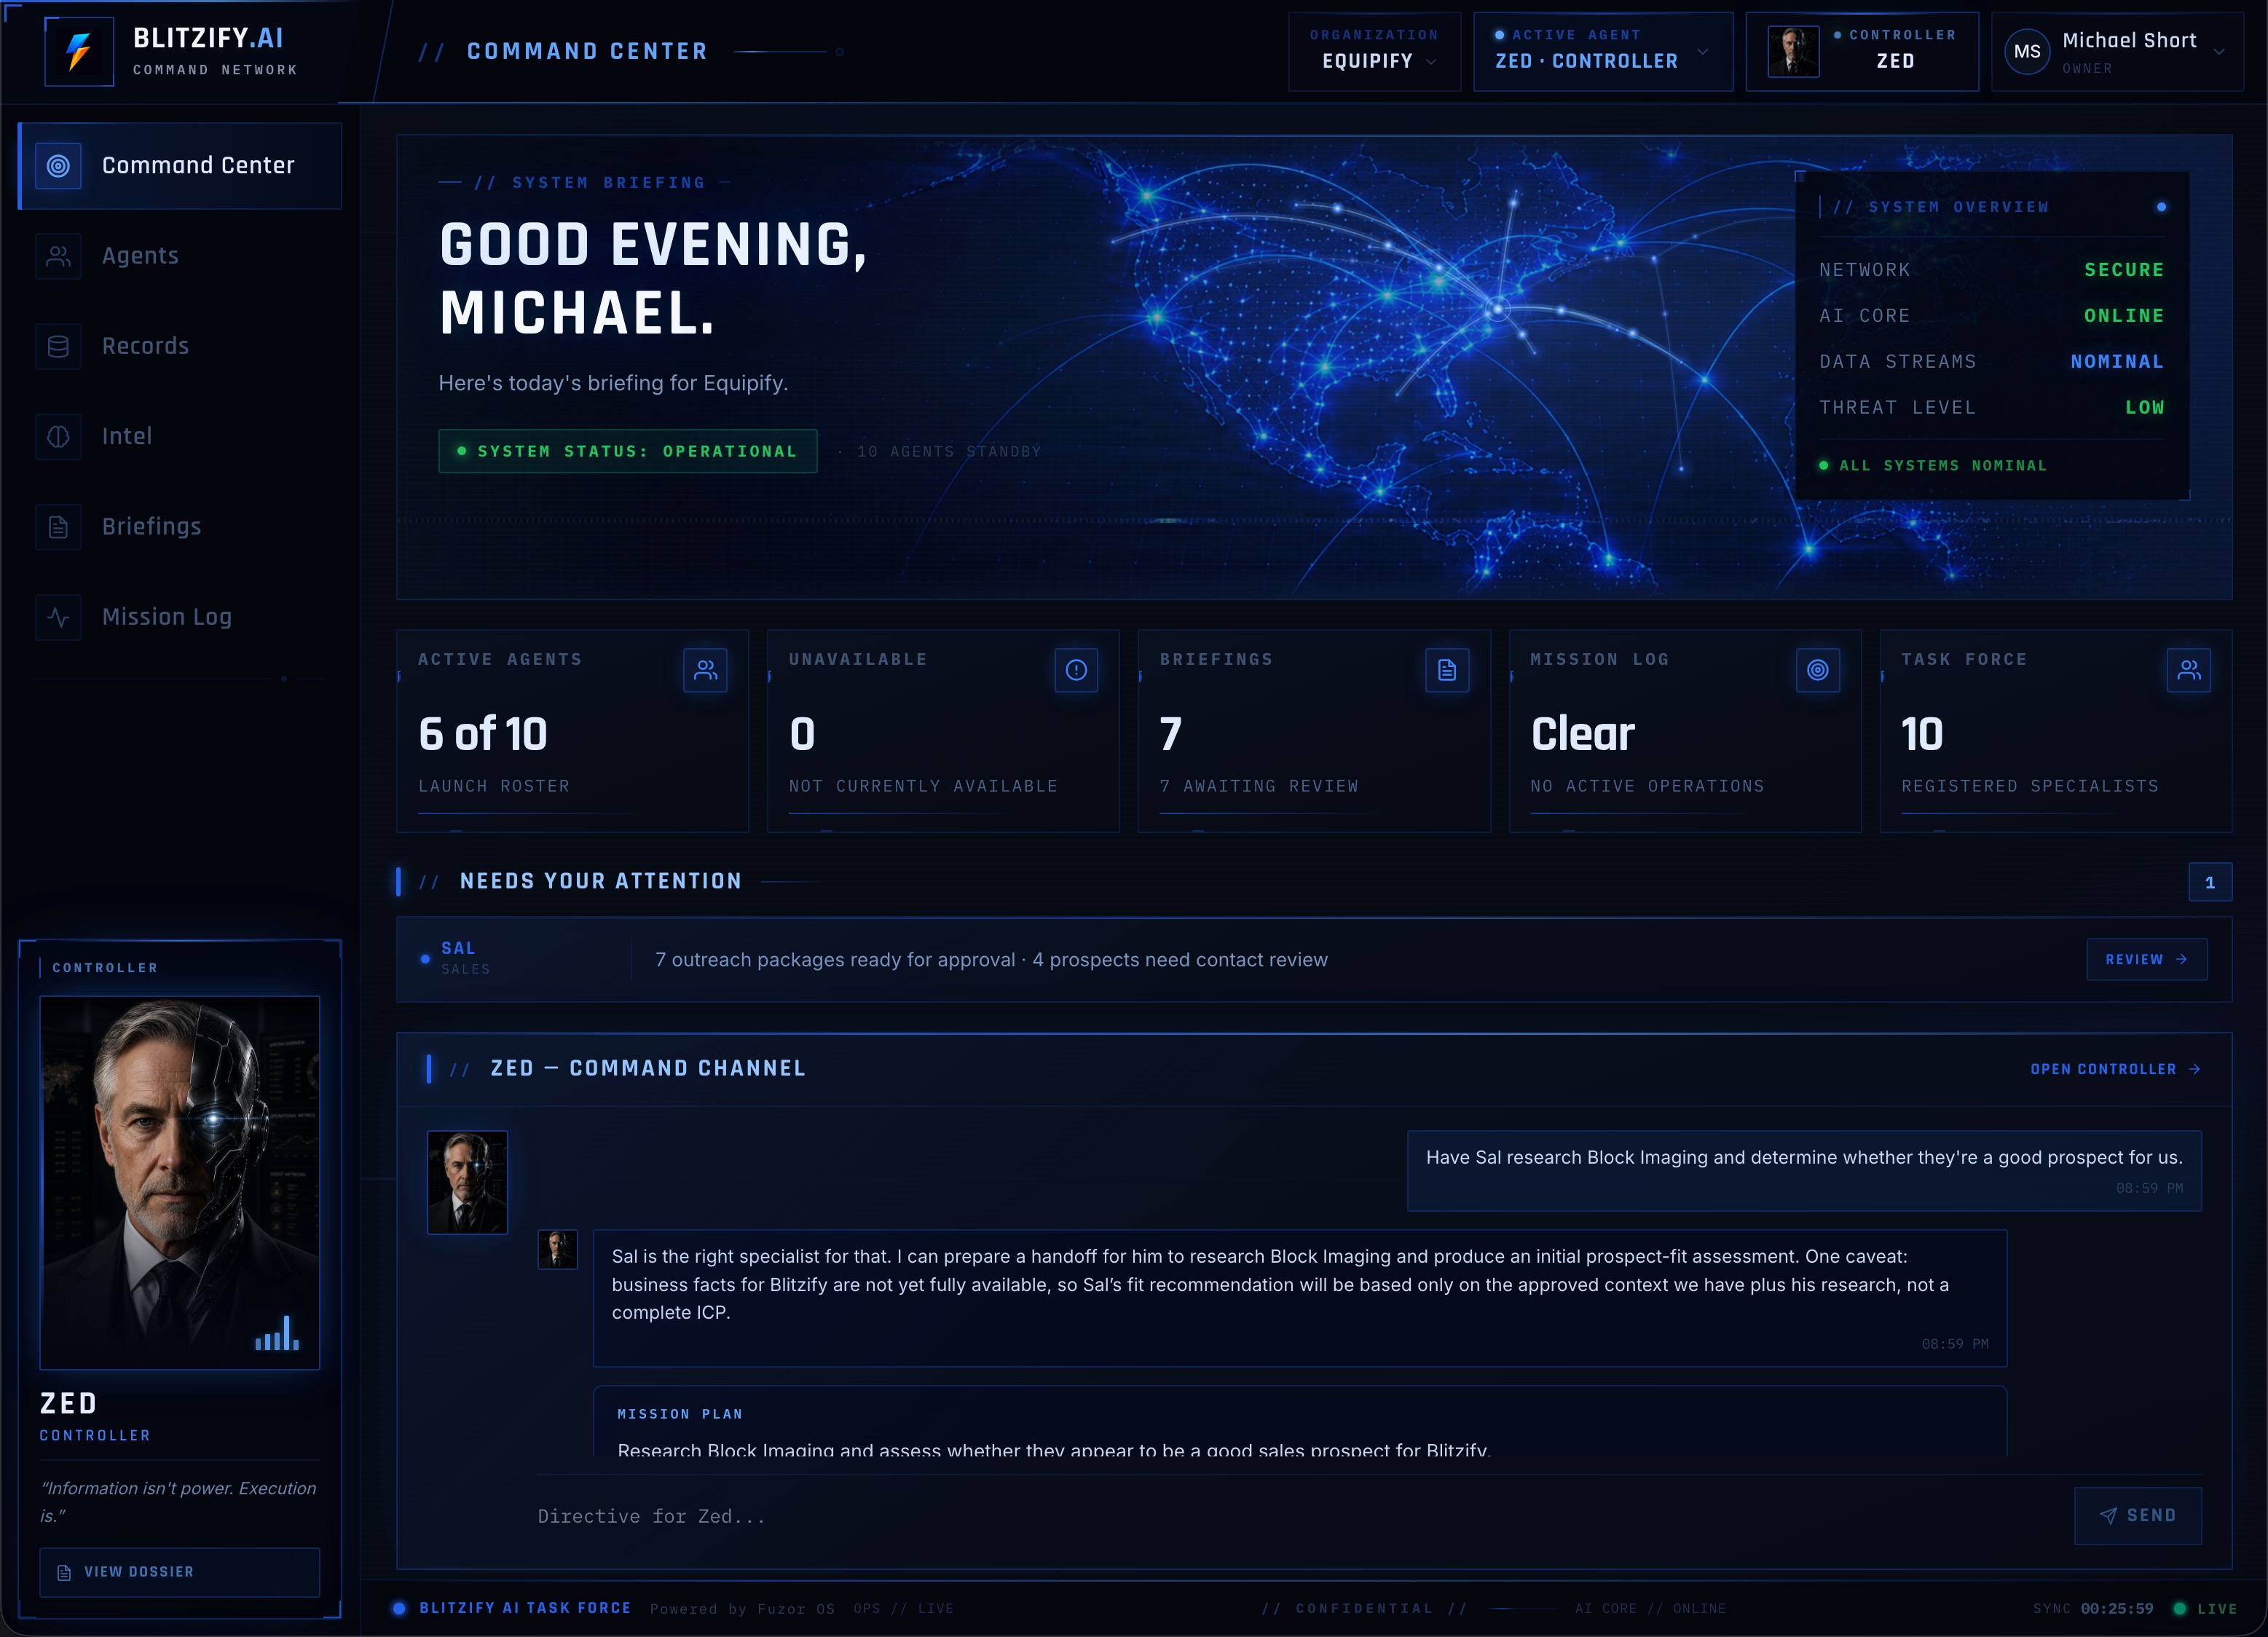Click the Data Streams 'NOMINAL' status
The width and height of the screenshot is (2268, 1637).
2117,362
